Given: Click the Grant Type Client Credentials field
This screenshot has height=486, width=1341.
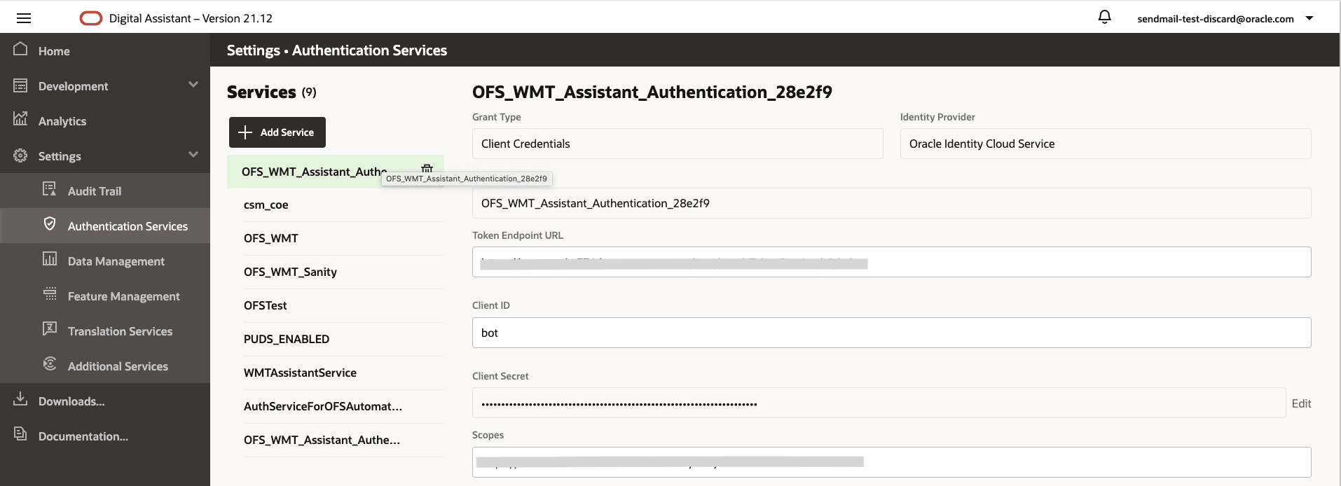Looking at the screenshot, I should click(678, 144).
